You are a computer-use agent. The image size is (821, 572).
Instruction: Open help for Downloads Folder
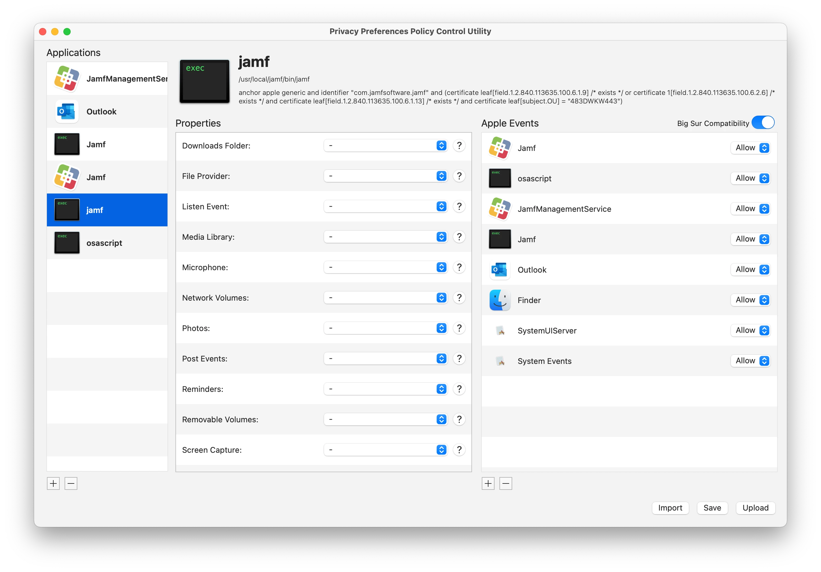coord(459,145)
